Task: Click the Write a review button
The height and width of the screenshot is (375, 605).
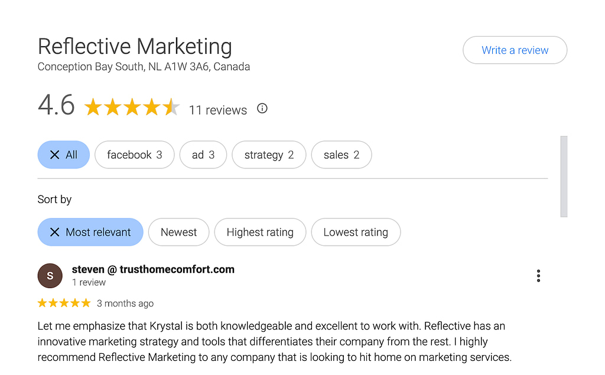Action: 515,50
